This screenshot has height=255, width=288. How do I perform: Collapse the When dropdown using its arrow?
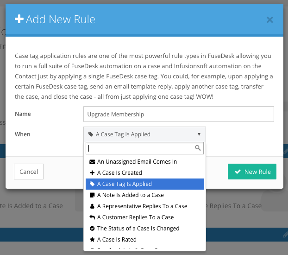click(199, 134)
